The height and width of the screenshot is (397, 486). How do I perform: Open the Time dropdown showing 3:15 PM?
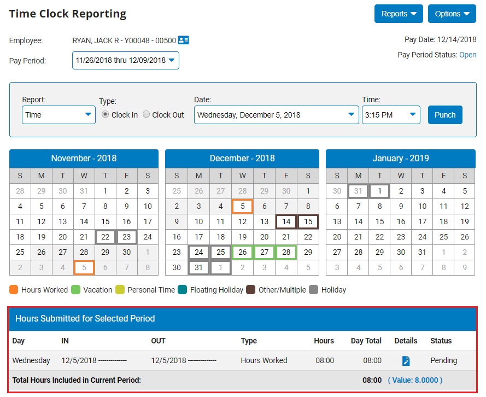pos(390,115)
